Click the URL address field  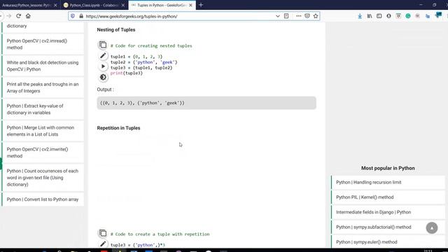pos(179,16)
